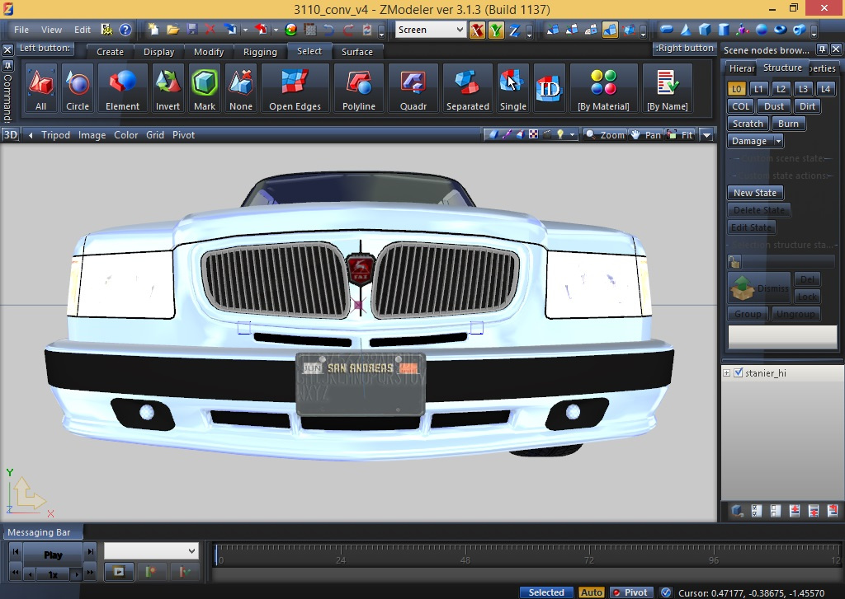Click the light bulb icon in viewport bar
The height and width of the screenshot is (599, 845).
point(560,134)
